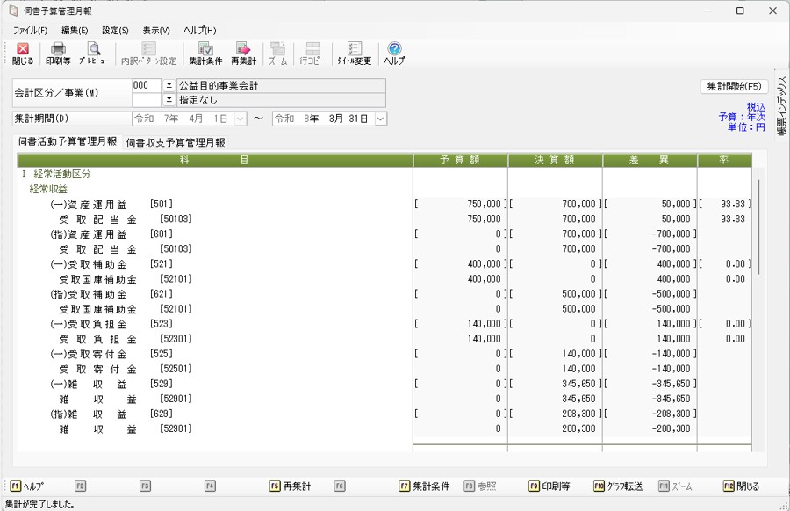Expand the 事業 dropdown beside 指定なし

pos(169,100)
